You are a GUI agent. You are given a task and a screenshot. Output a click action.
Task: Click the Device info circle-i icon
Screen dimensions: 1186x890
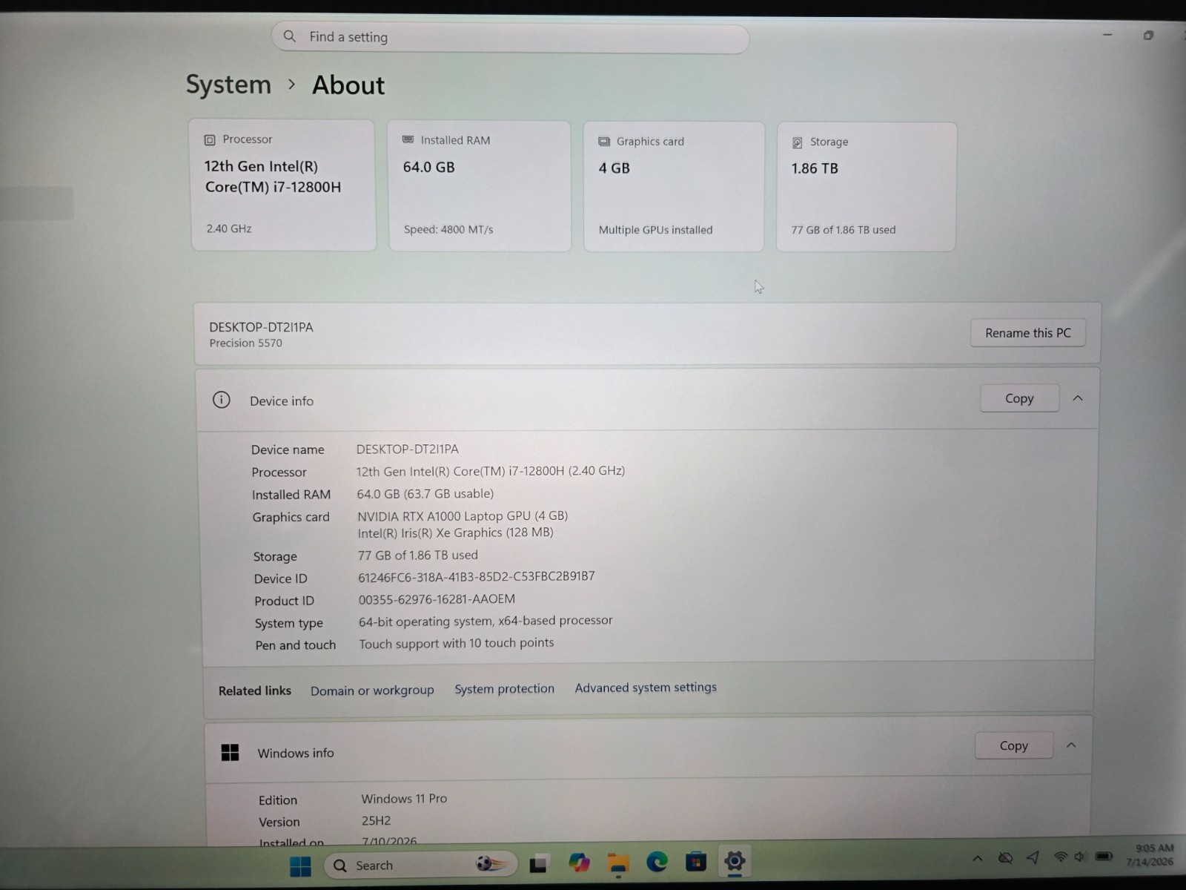coord(221,400)
